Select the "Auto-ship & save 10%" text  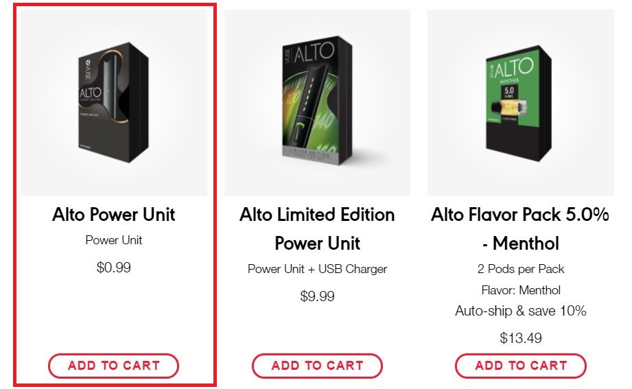coord(520,311)
